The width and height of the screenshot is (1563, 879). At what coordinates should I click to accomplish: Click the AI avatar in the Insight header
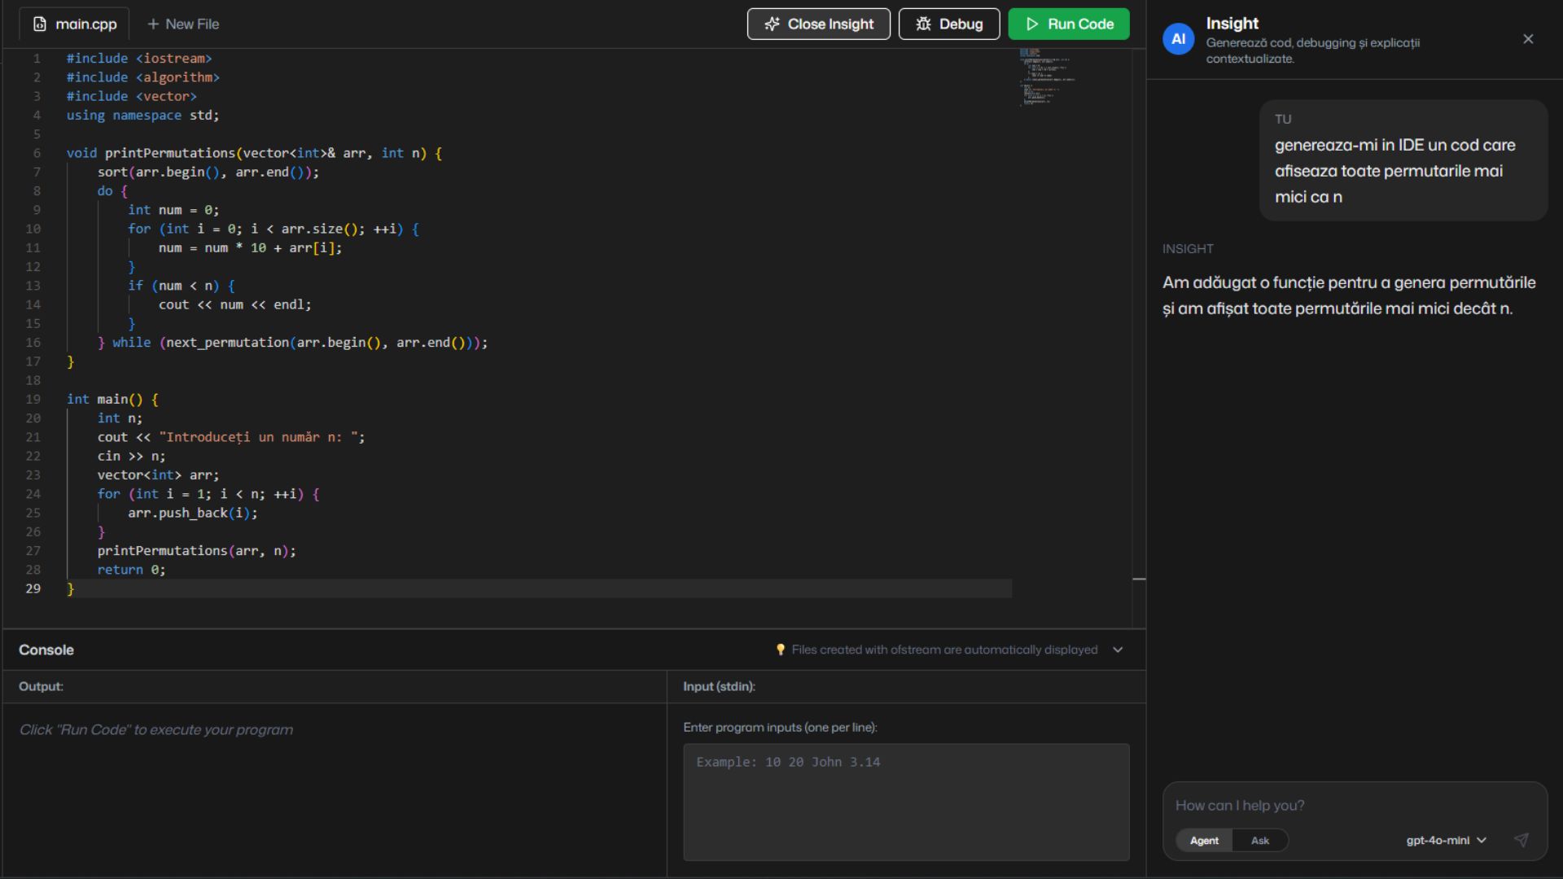tap(1178, 38)
